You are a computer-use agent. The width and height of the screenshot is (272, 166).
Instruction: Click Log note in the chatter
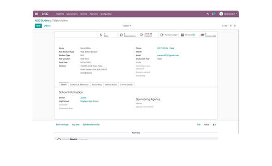click(x=76, y=125)
